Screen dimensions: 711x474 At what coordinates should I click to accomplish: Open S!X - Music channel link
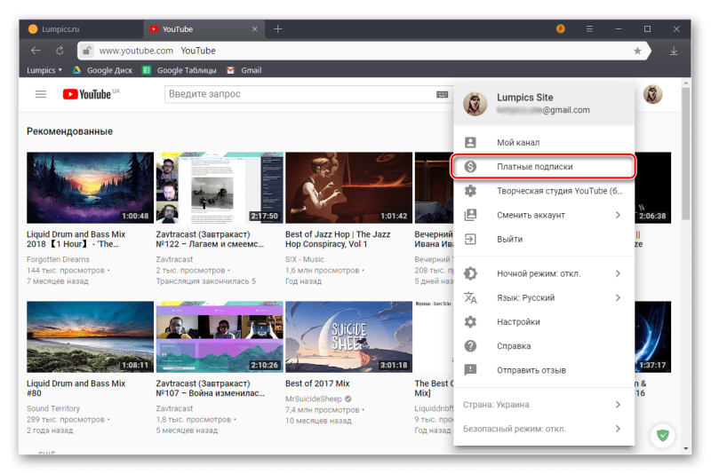pos(304,259)
